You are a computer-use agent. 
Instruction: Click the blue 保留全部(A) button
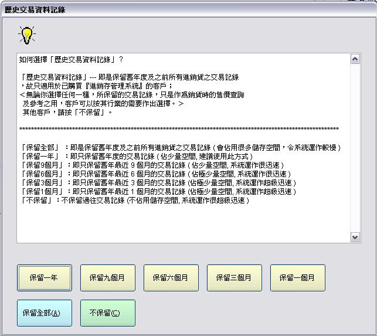click(x=45, y=313)
